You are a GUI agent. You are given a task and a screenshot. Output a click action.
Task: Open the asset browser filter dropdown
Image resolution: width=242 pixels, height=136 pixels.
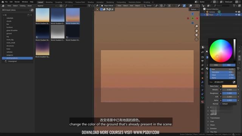click(x=90, y=6)
